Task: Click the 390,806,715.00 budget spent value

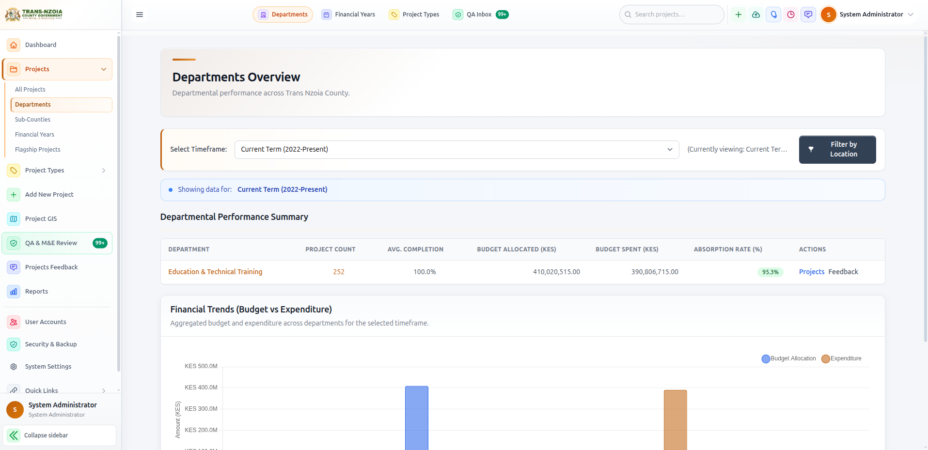Action: tap(655, 272)
